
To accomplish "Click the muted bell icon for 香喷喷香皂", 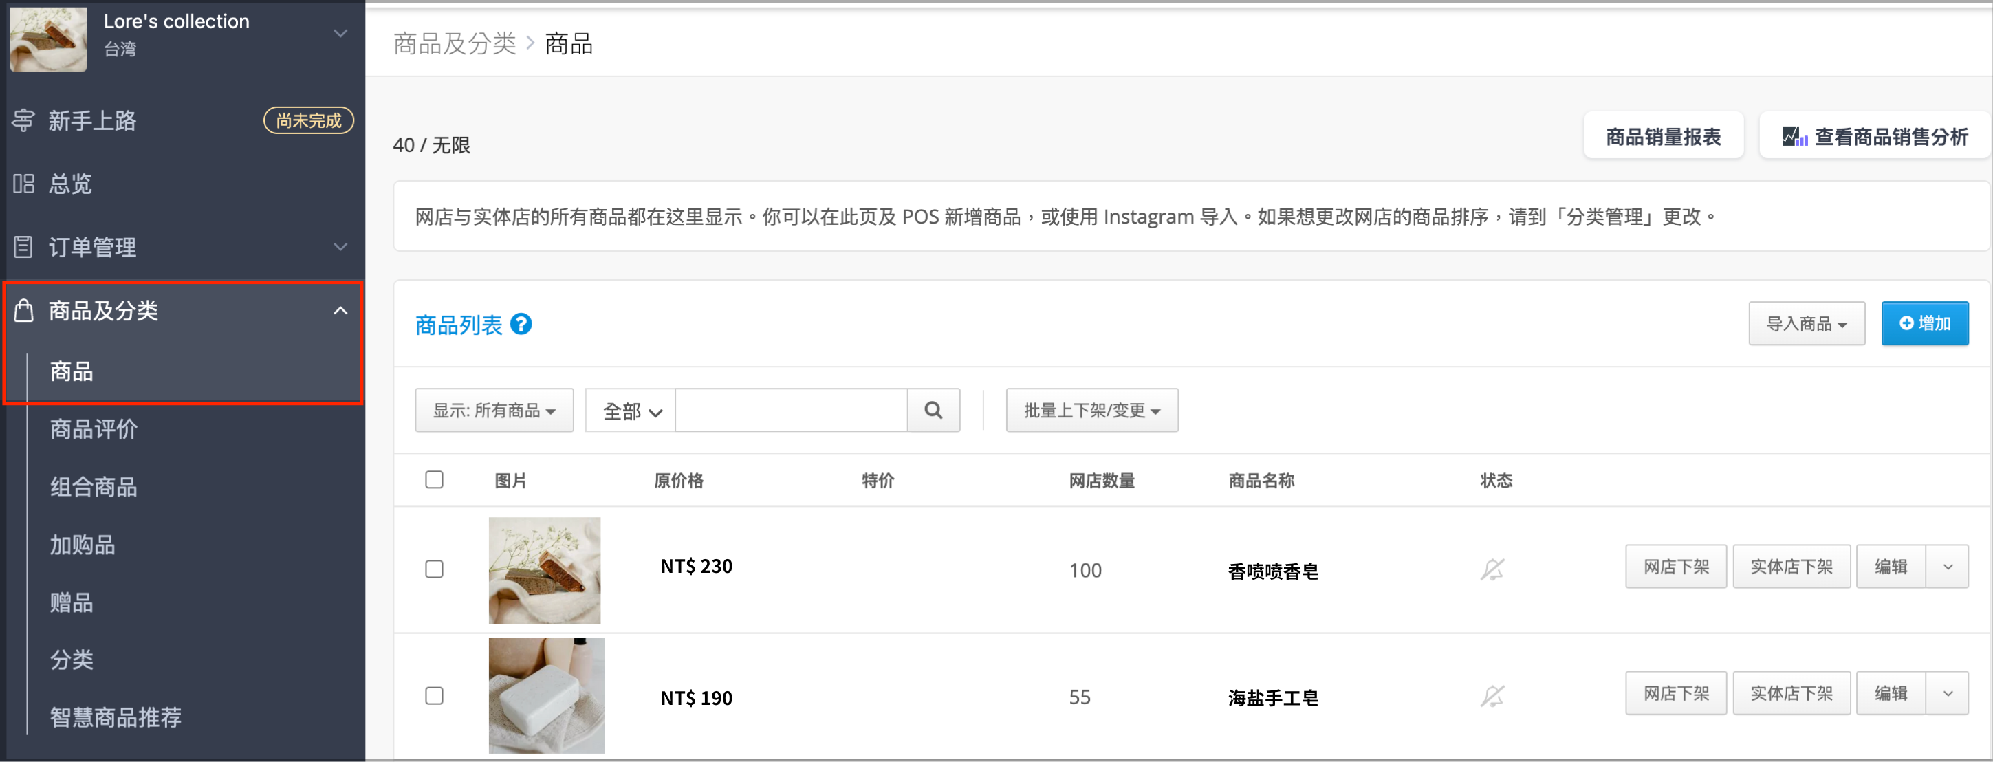I will pyautogui.click(x=1492, y=569).
